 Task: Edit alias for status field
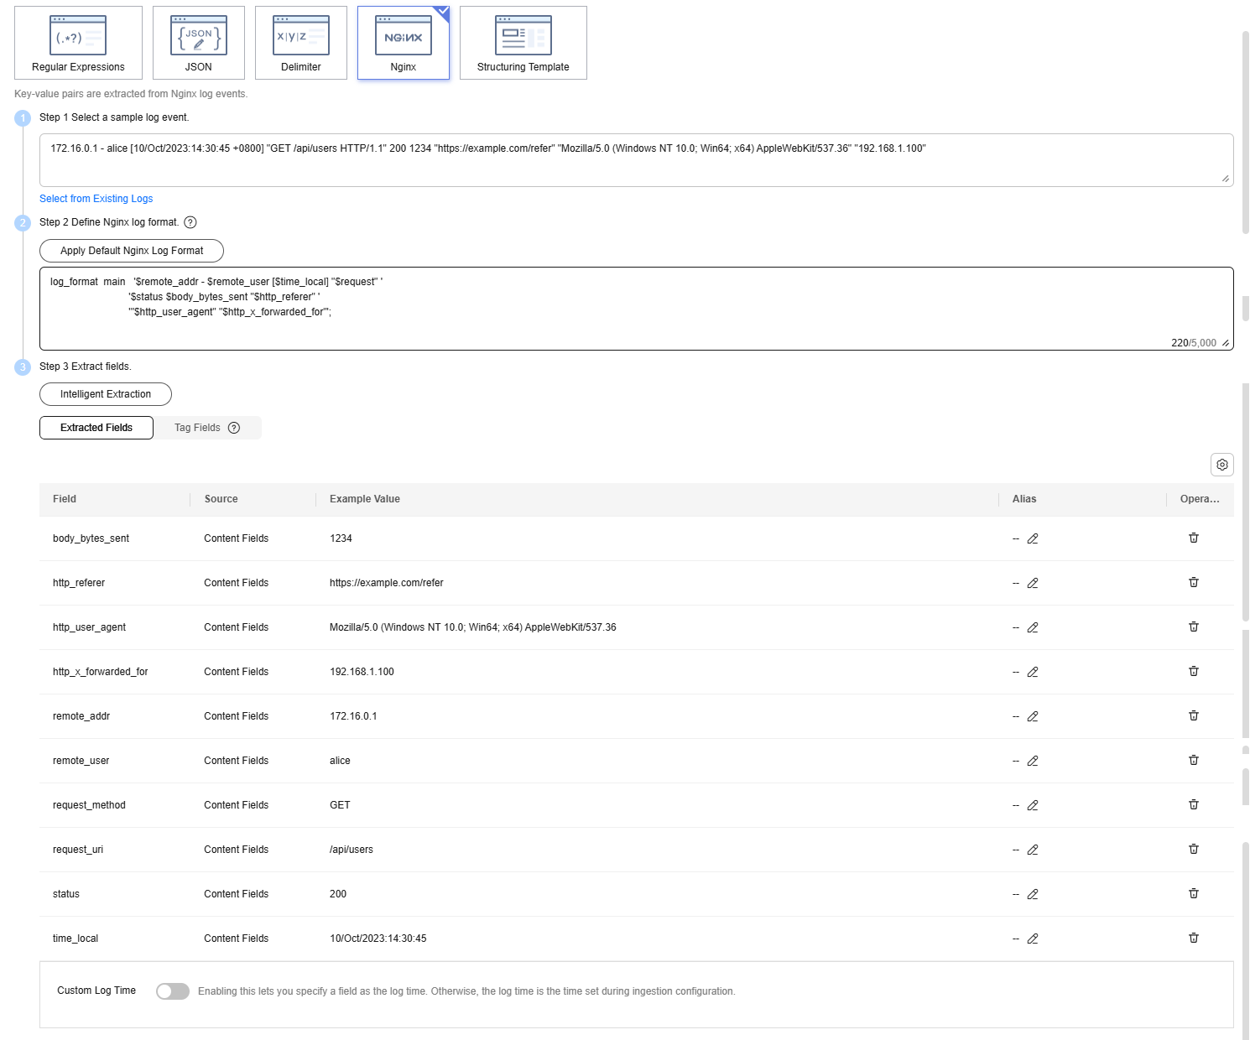[x=1033, y=894]
